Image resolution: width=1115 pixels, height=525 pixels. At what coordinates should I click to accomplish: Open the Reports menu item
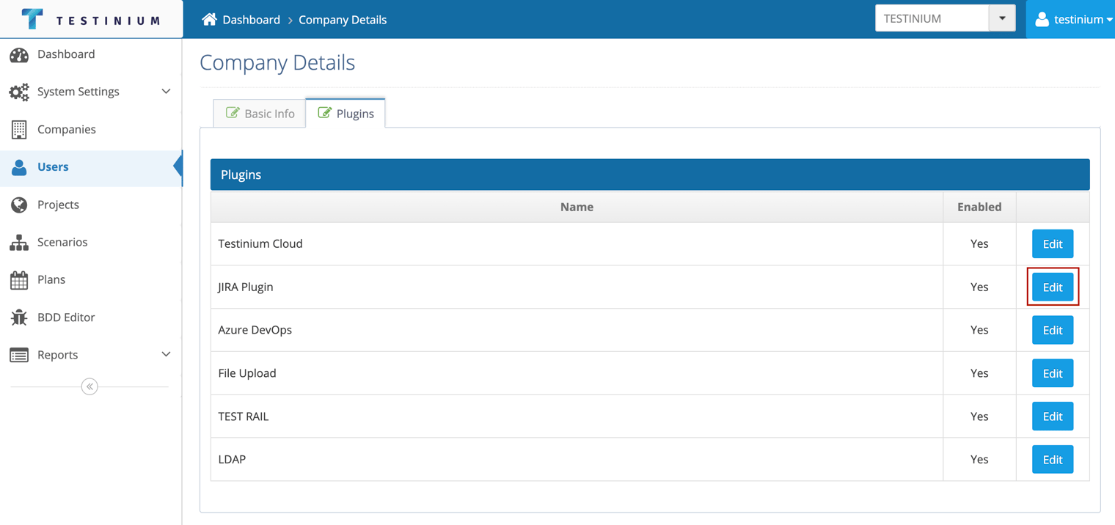(91, 355)
